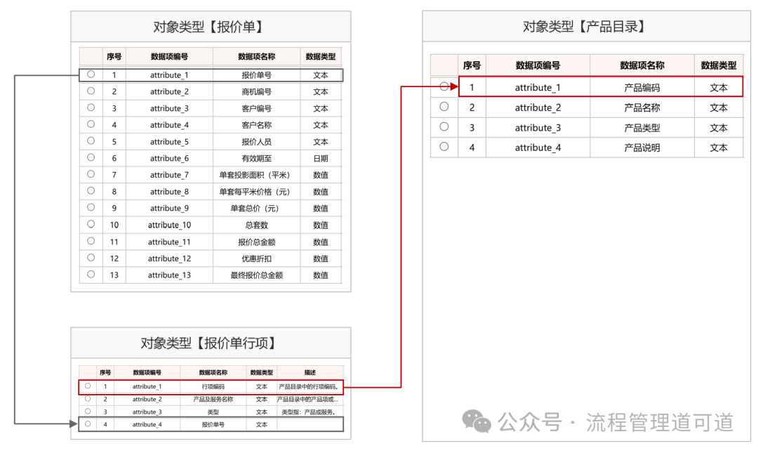Select the radio button beside 产品及服务名称 row
Screen dimensions: 758x453
click(x=88, y=398)
